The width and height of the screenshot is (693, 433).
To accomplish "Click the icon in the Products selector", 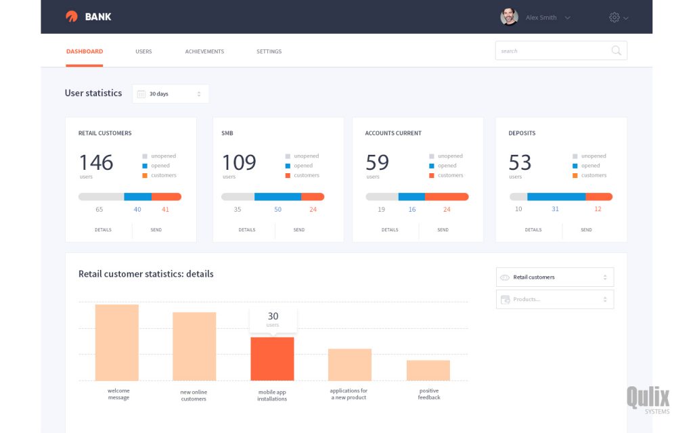I will (504, 300).
